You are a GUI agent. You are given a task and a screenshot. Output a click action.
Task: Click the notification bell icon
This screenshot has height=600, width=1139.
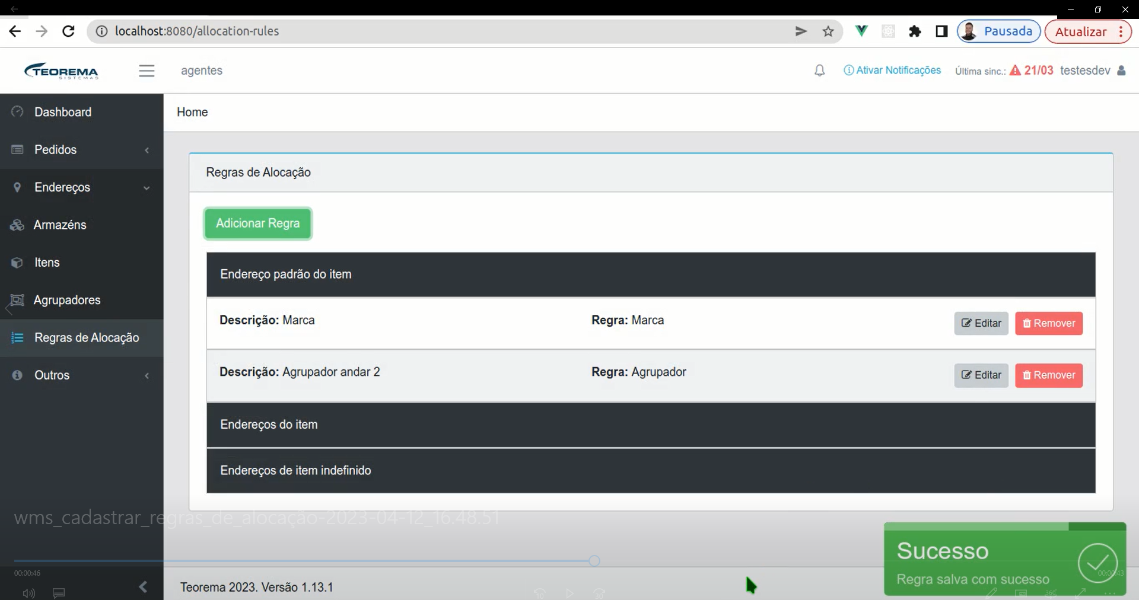point(819,71)
